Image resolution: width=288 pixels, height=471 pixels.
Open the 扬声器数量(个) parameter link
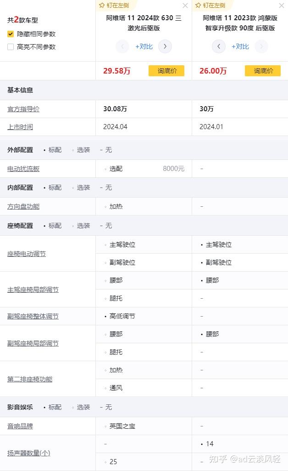pos(29,453)
